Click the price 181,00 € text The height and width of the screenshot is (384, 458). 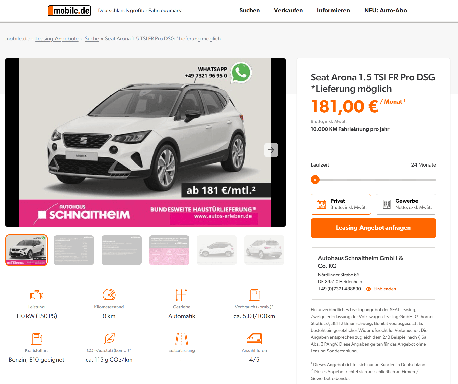pyautogui.click(x=344, y=106)
